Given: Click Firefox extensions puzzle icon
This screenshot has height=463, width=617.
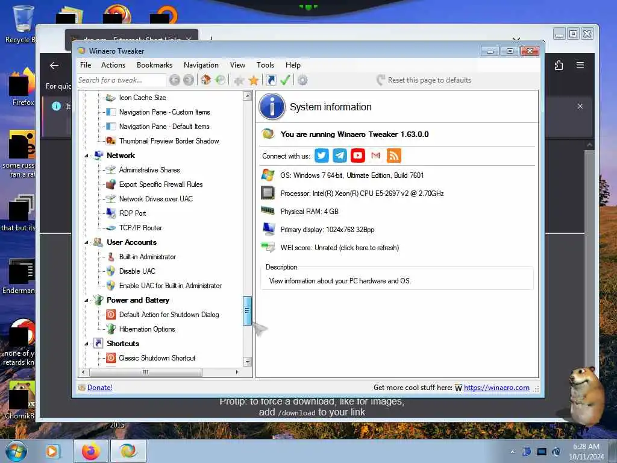Looking at the screenshot, I should 559,65.
